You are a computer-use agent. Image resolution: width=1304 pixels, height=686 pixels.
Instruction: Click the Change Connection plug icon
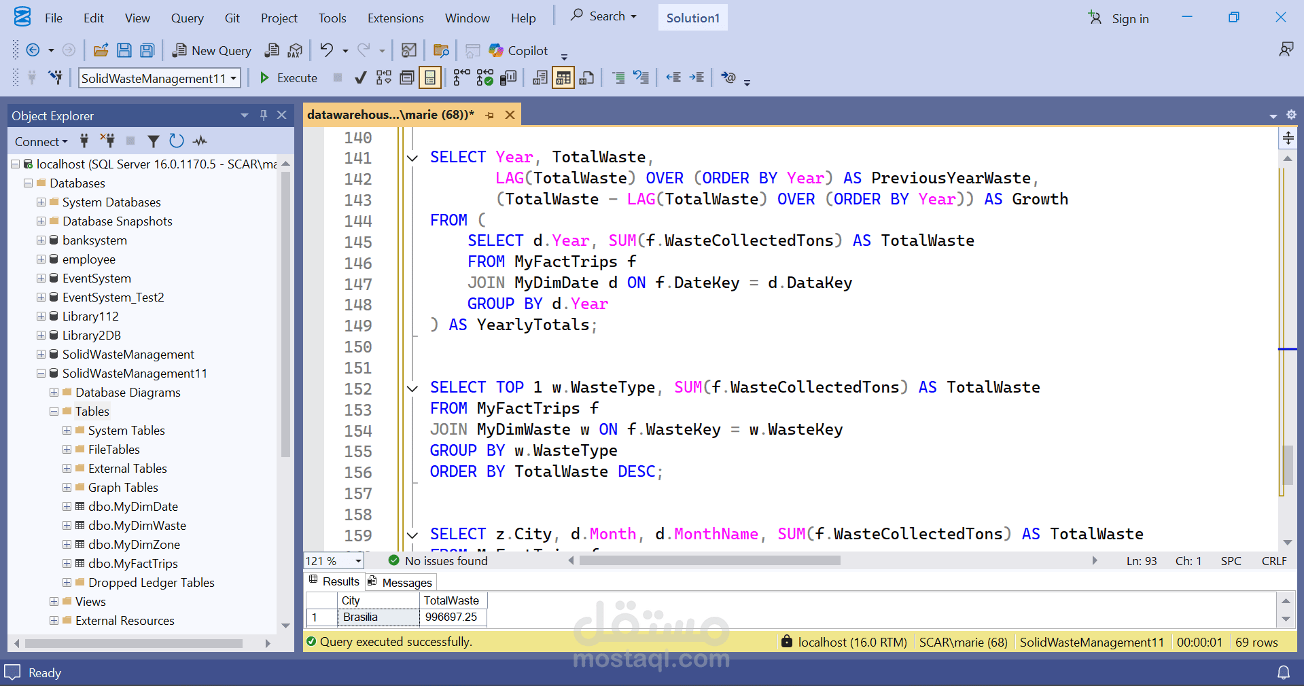56,77
